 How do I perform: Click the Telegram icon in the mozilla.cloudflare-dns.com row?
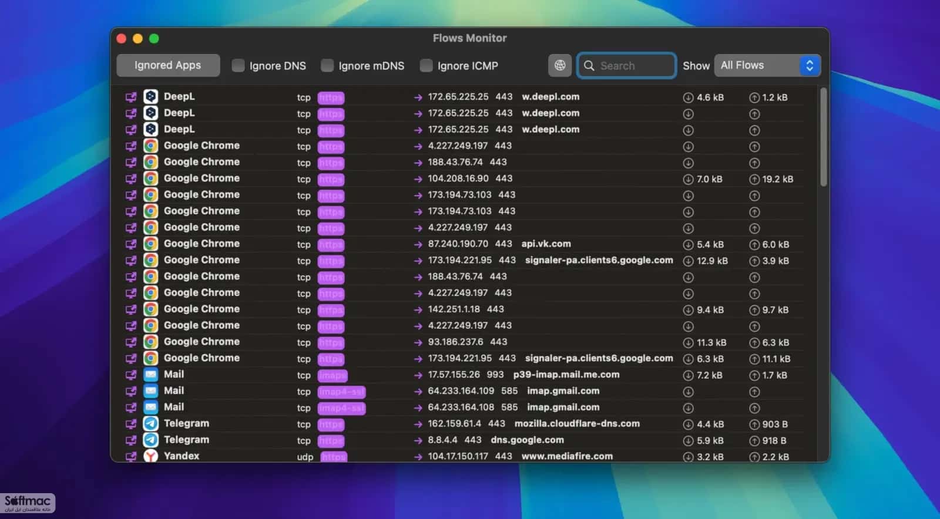coord(151,423)
